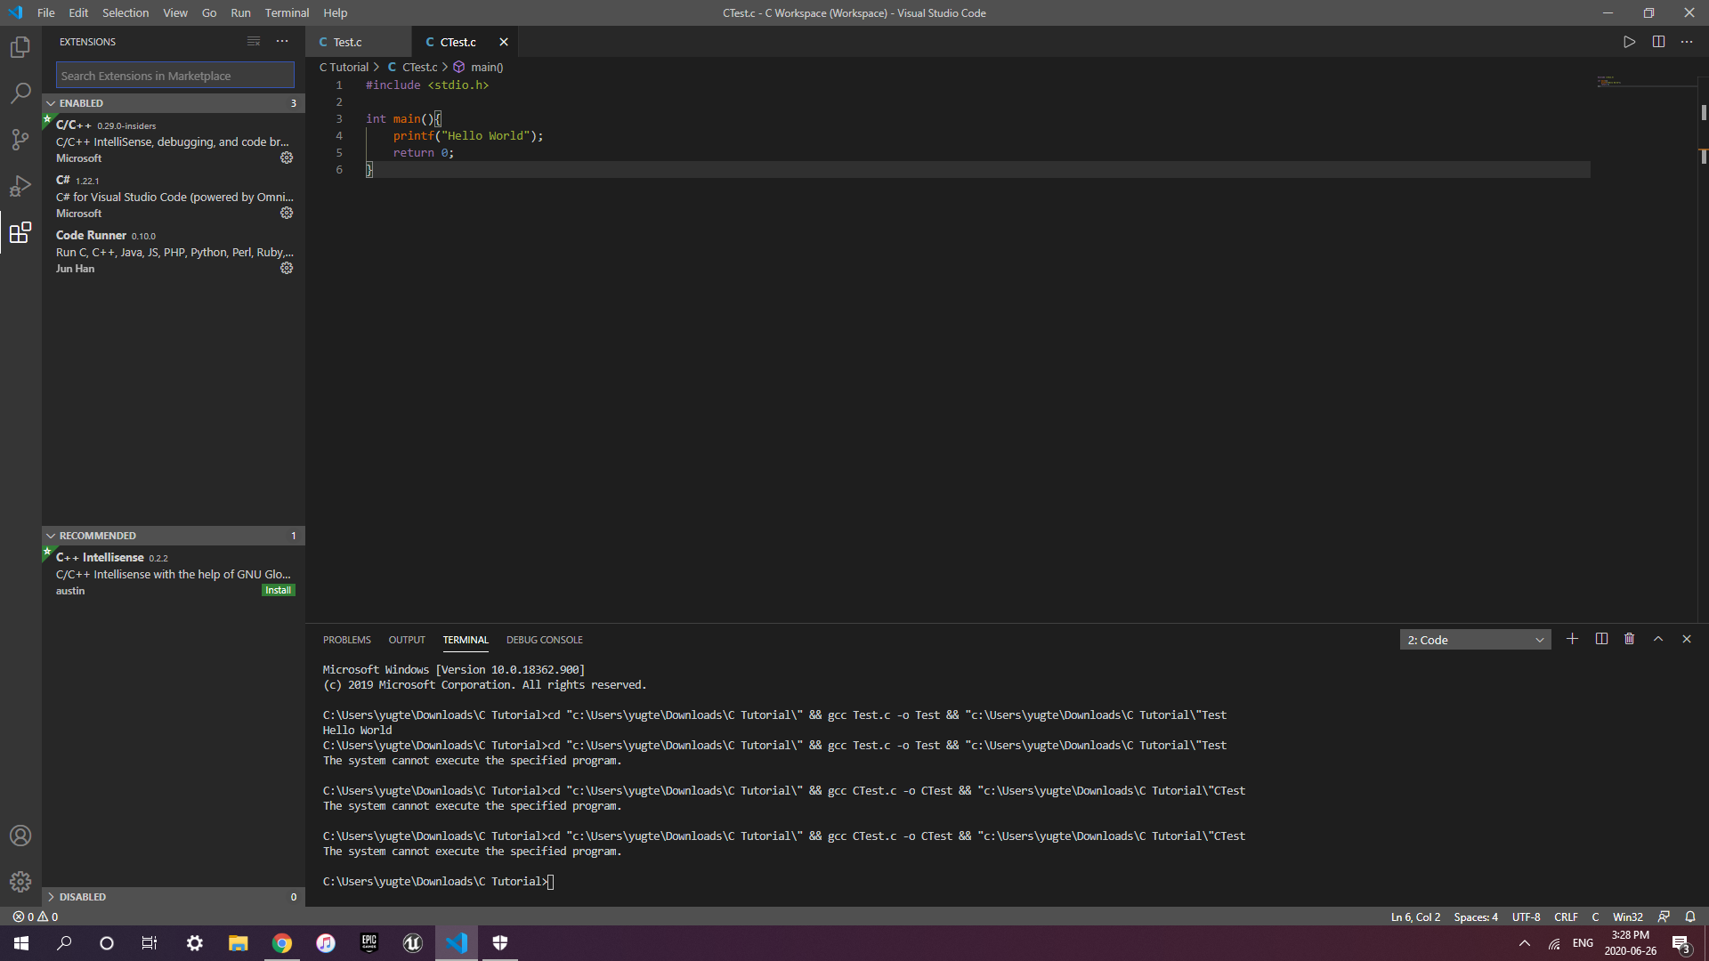The height and width of the screenshot is (961, 1709).
Task: Open the Source Control view
Action: (20, 140)
